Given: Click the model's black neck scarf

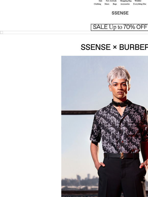Looking at the screenshot, I should pos(120,103).
